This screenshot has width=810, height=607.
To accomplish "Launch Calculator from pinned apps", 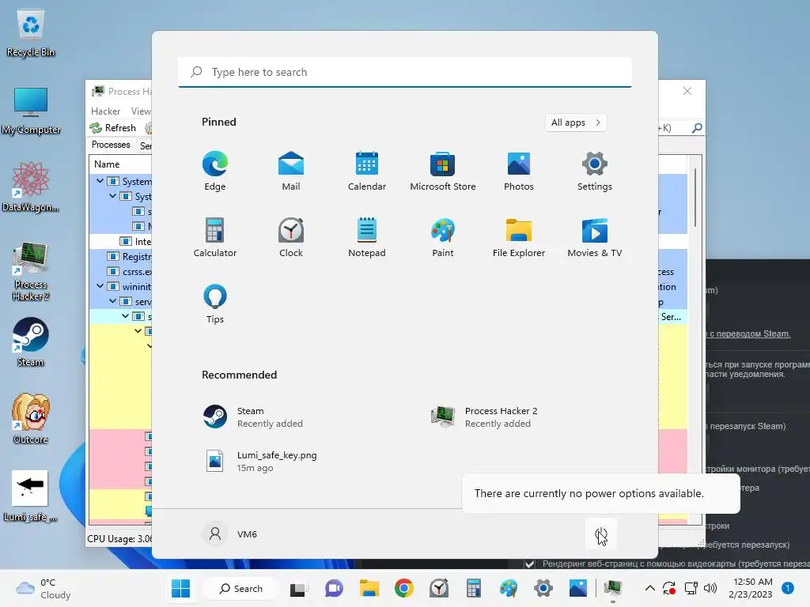I will coord(215,237).
